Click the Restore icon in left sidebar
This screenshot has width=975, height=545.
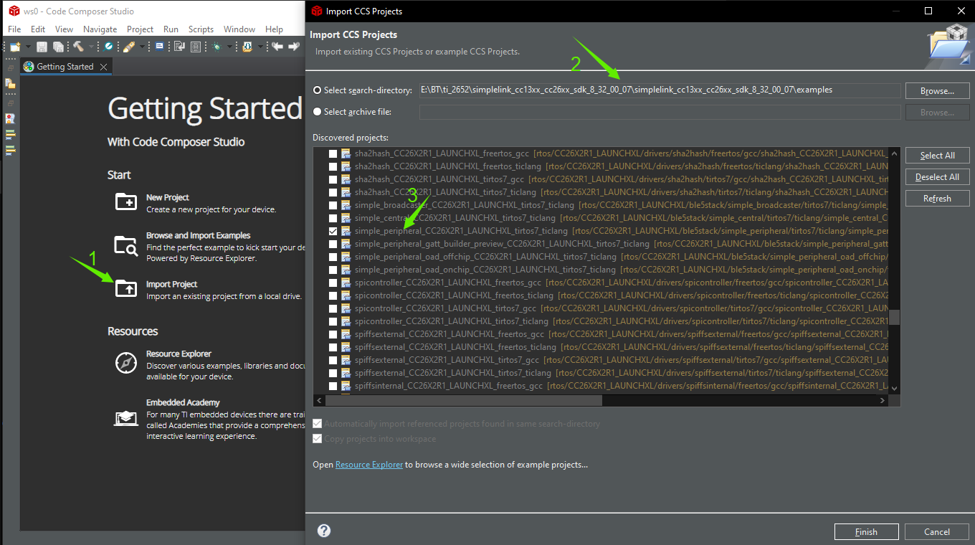(10, 67)
